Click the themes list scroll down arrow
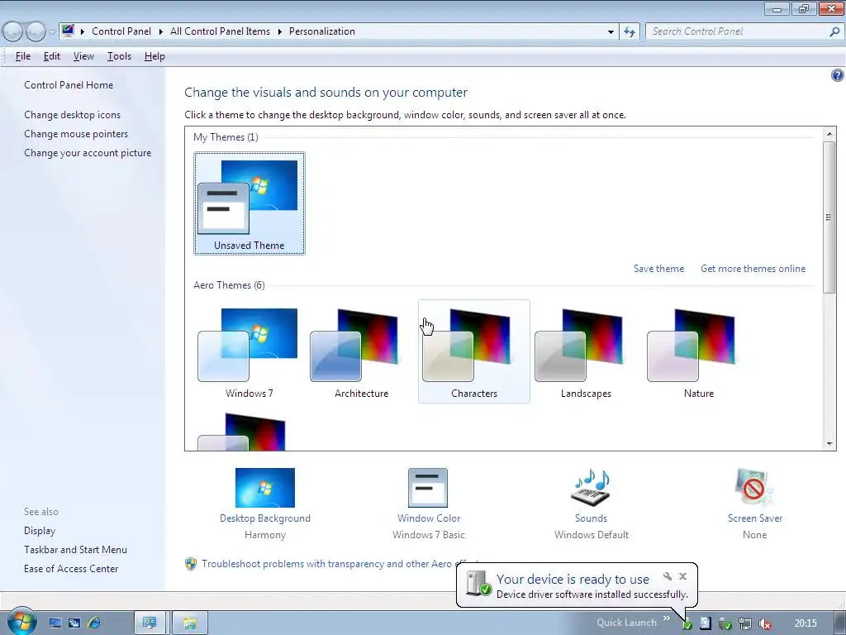The image size is (846, 635). point(829,444)
